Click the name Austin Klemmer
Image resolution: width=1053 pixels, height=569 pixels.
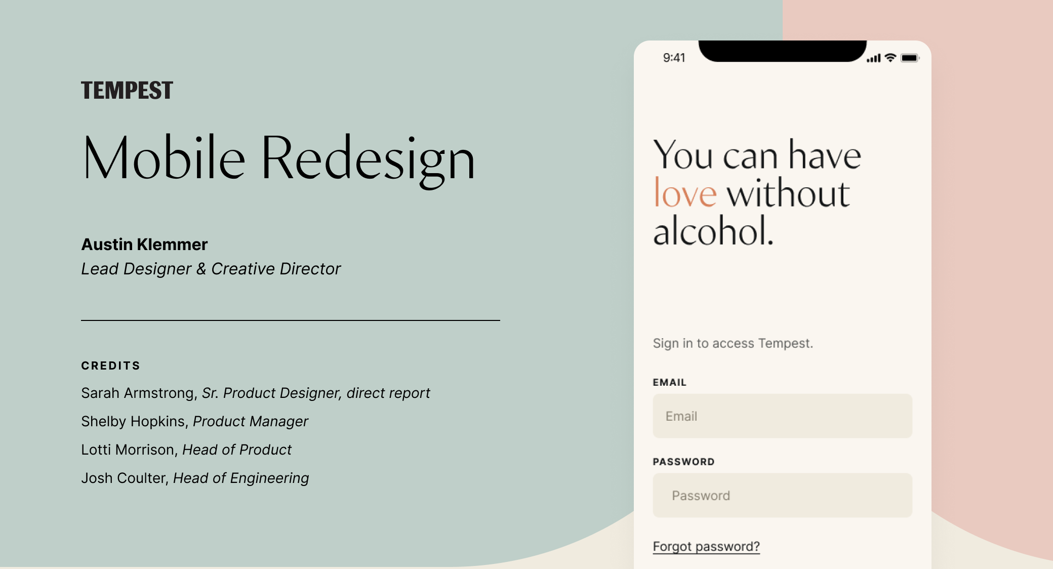[144, 245]
